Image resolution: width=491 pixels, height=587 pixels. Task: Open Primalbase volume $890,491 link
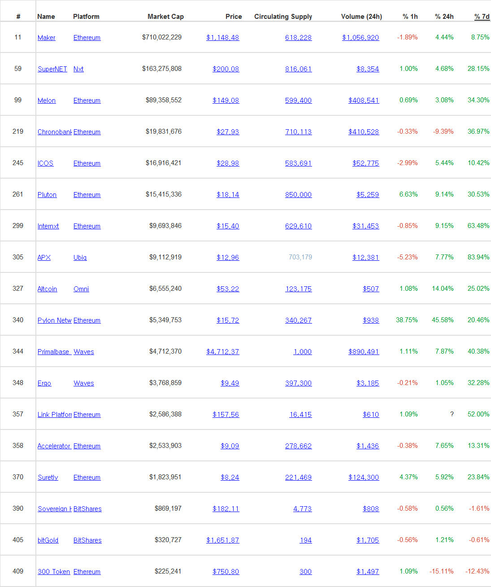coord(364,352)
